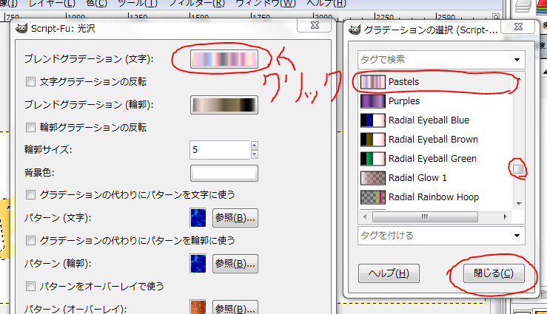Click vertical scrollbar thumb in gradient list
The width and height of the screenshot is (547, 314).
[518, 169]
